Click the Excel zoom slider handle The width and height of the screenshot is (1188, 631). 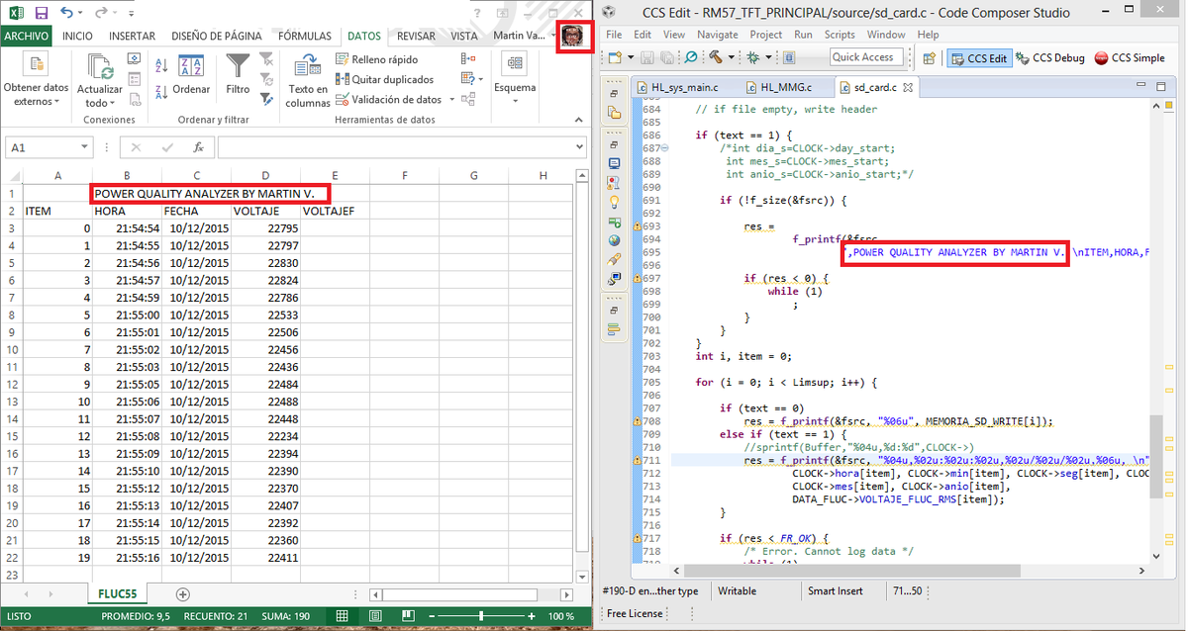coord(481,616)
